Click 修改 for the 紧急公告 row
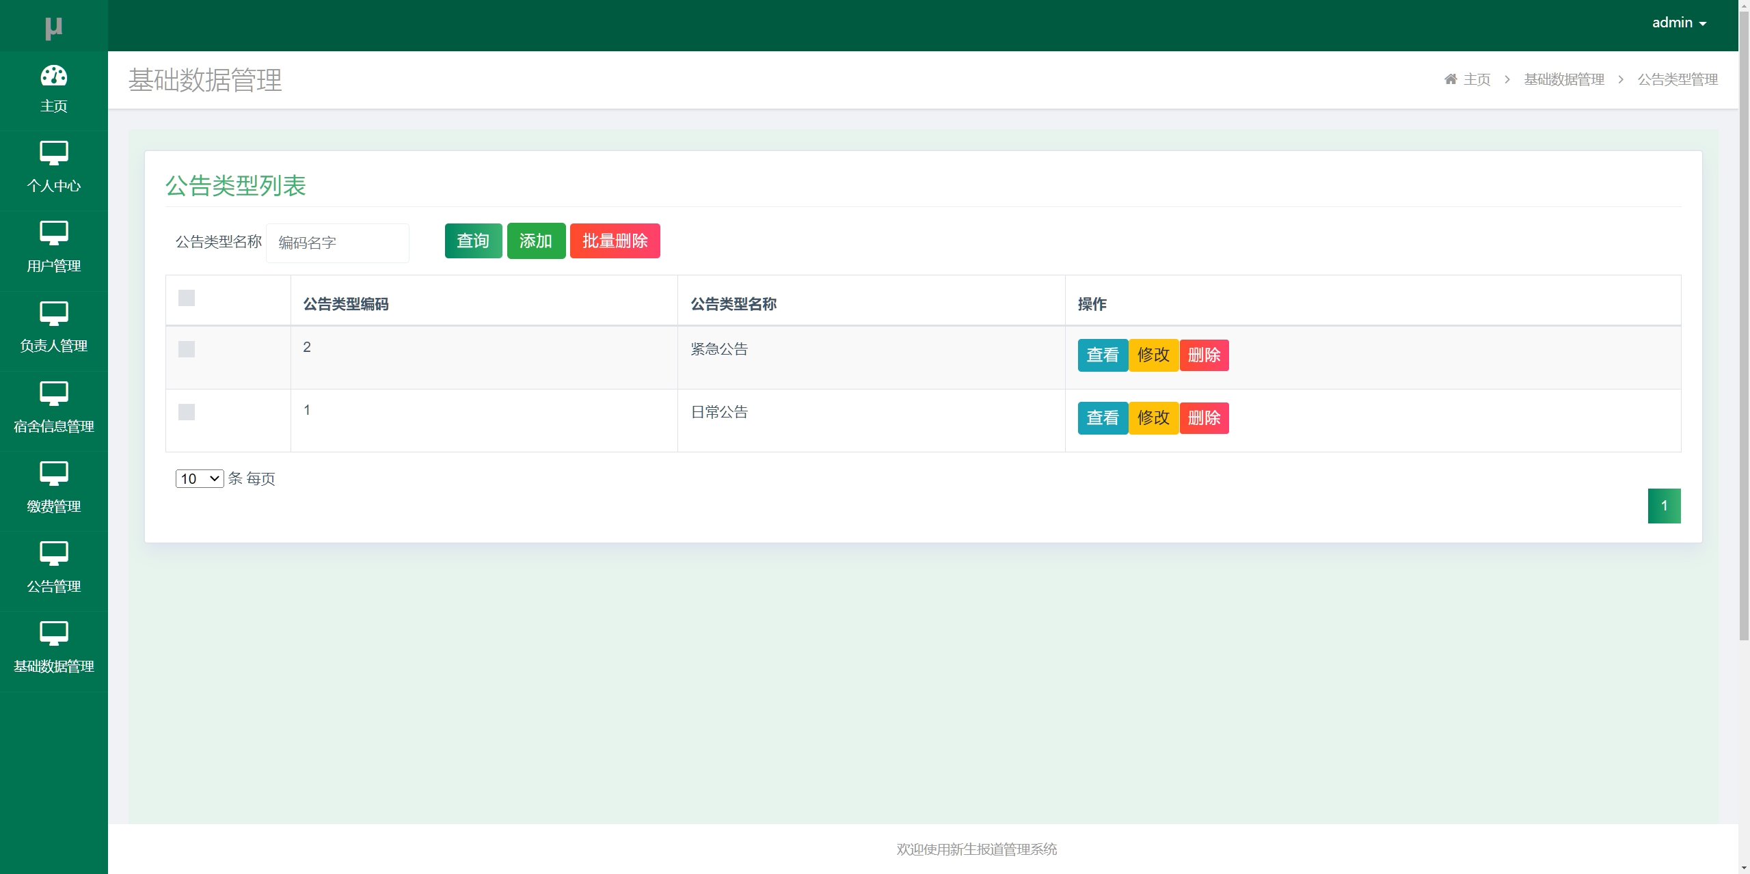Viewport: 1750px width, 874px height. (x=1153, y=355)
